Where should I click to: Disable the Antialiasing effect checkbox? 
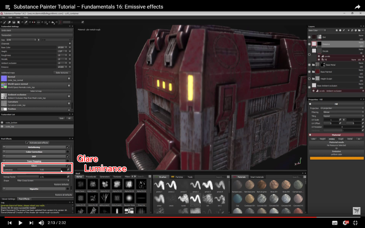(x=68, y=147)
